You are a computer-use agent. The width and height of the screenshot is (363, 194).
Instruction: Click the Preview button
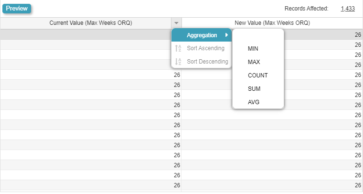(x=17, y=9)
